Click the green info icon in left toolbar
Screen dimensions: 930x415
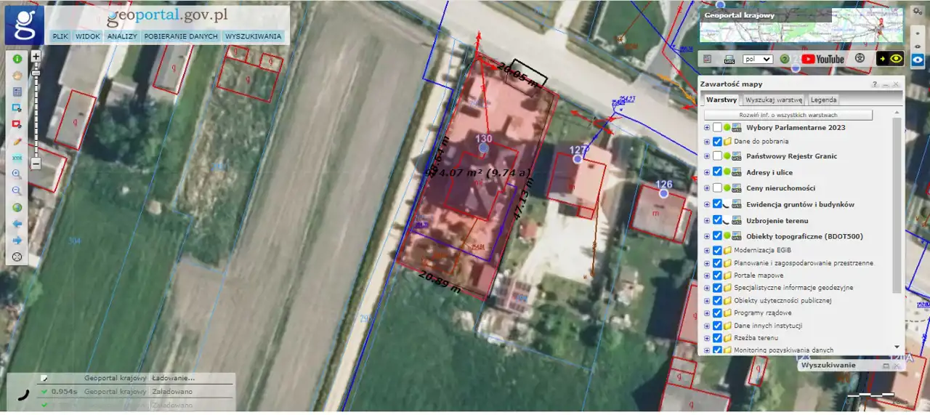pyautogui.click(x=17, y=58)
